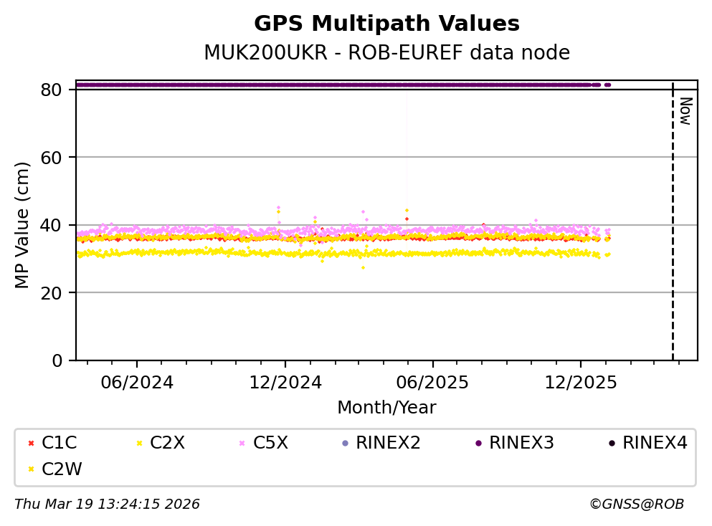Click the red C1C legend marker
Viewport: 712px width, 526px height.
pos(31,443)
